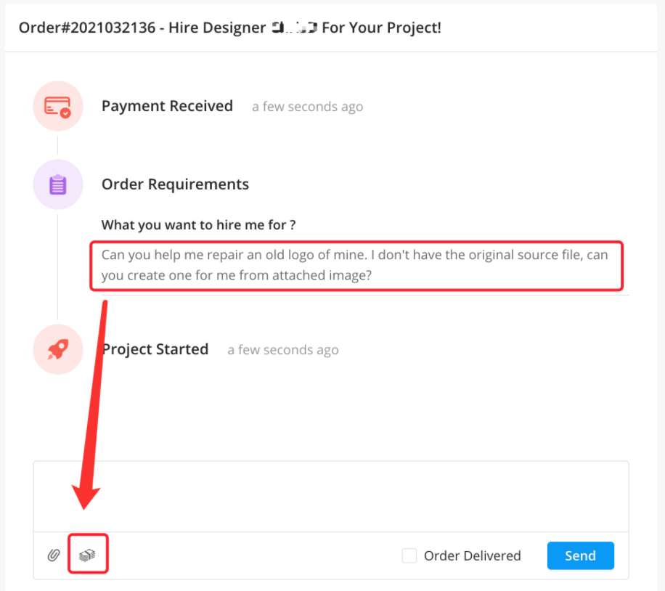Image resolution: width=665 pixels, height=591 pixels.
Task: Click the Order Requirements clipboard icon
Action: click(x=58, y=184)
